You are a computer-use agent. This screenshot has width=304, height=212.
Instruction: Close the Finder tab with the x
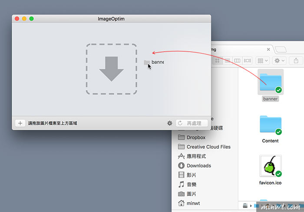coord(268,49)
